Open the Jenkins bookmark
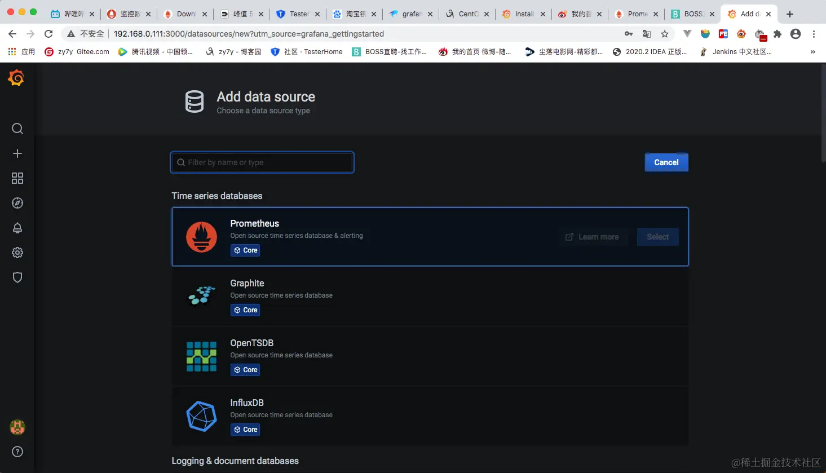This screenshot has height=473, width=826. 736,52
